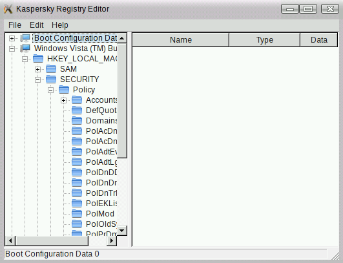The height and width of the screenshot is (263, 343).
Task: Select the Accounts key label
Action: coord(101,100)
